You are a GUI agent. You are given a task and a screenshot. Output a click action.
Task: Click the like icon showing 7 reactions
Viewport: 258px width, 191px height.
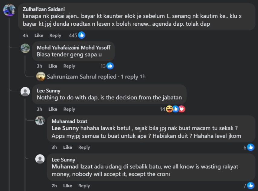[250, 186]
